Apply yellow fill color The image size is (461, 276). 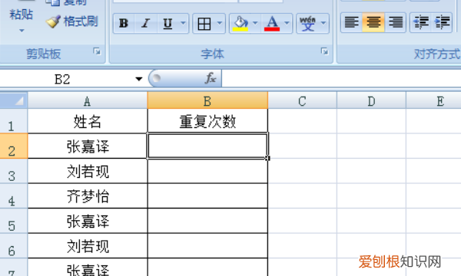240,23
